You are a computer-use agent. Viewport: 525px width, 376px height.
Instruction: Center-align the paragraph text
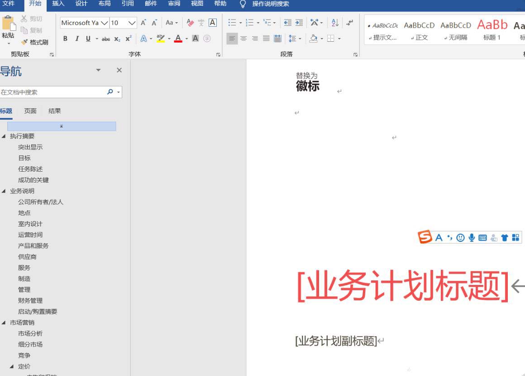(x=243, y=39)
